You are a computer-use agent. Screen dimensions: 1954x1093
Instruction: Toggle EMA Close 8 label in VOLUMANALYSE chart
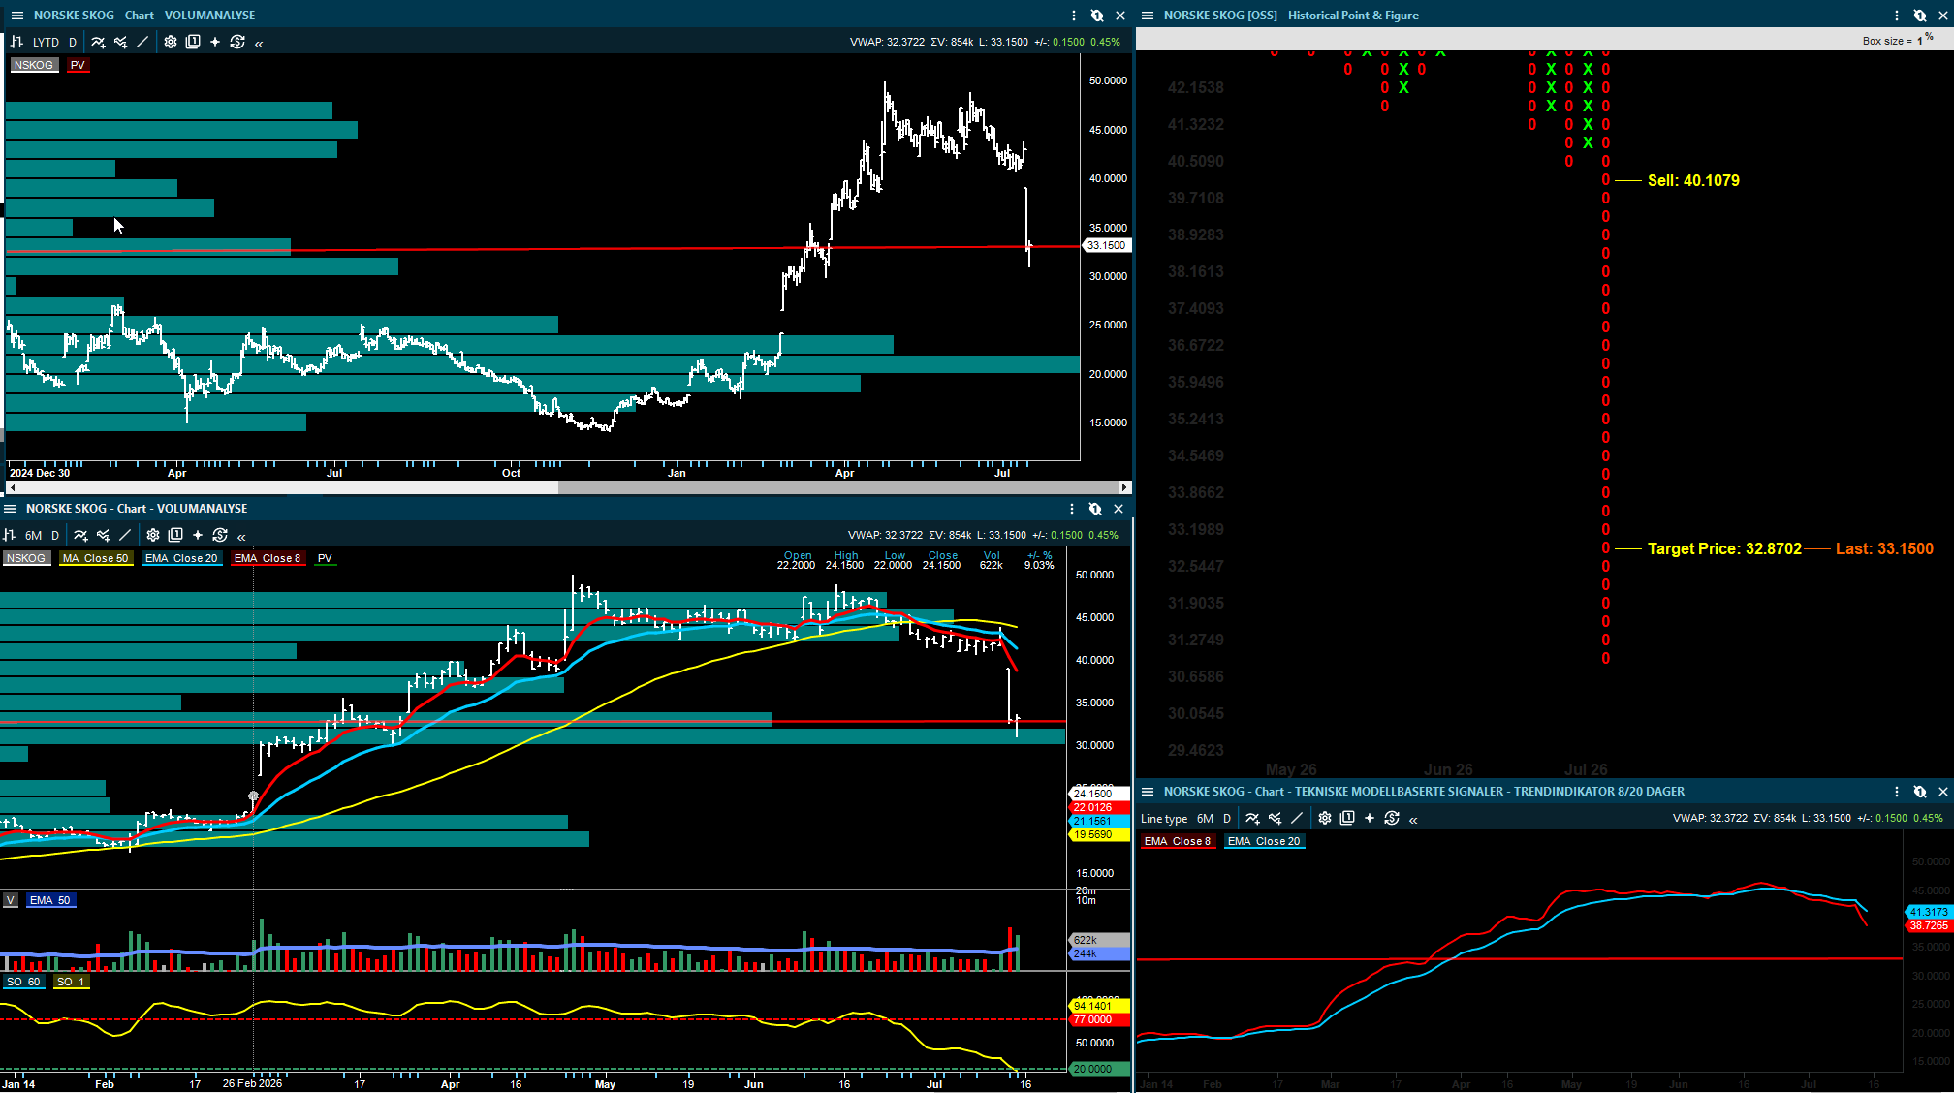coord(268,558)
